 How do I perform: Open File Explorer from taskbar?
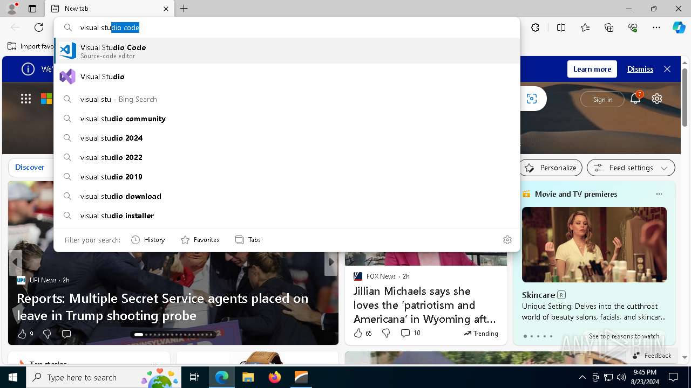click(248, 377)
